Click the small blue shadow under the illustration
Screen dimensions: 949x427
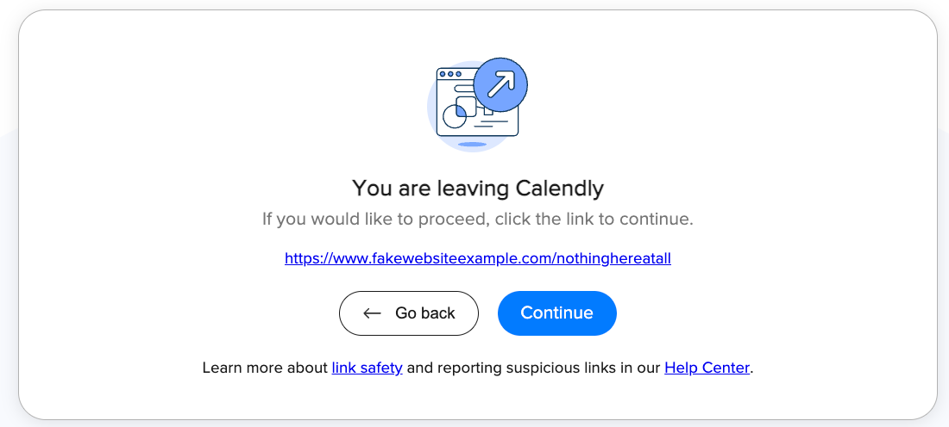(472, 145)
